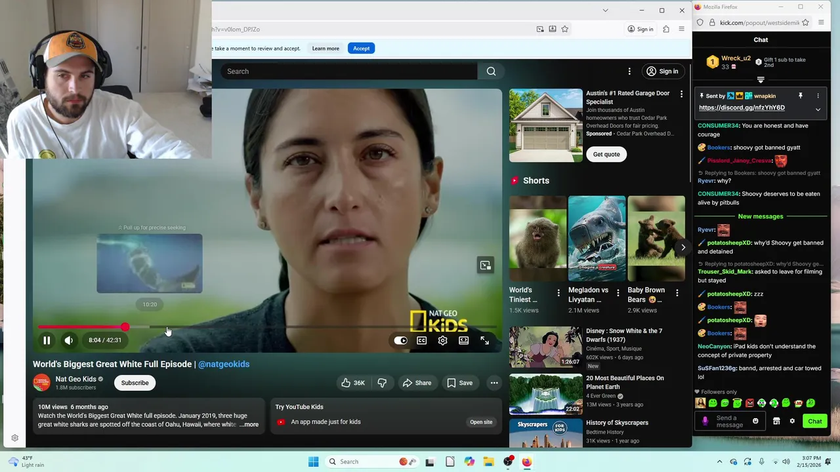Screen dimensions: 840x472
Task: Open Firefox menu in Kick chat window
Action: tap(821, 22)
